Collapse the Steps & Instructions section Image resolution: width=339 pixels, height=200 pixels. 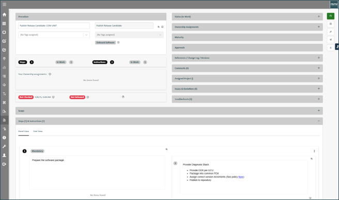(319, 121)
